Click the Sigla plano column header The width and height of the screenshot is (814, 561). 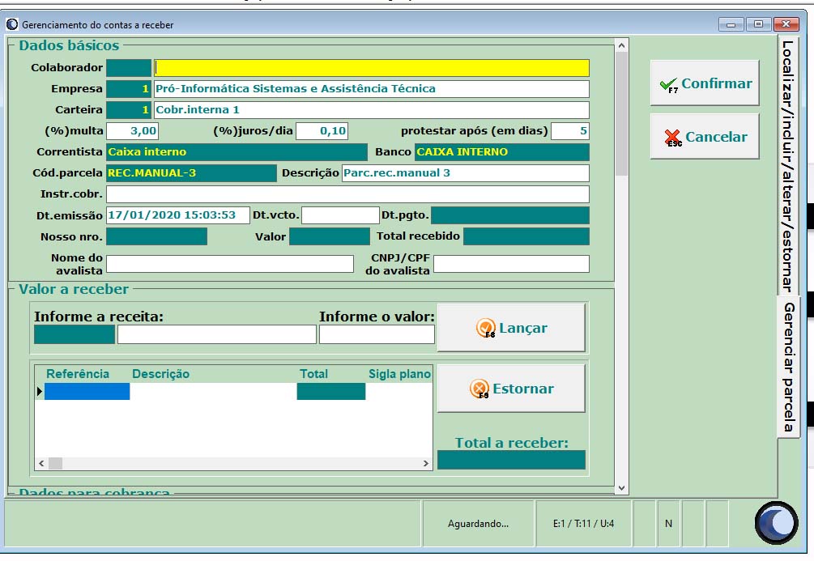(400, 374)
